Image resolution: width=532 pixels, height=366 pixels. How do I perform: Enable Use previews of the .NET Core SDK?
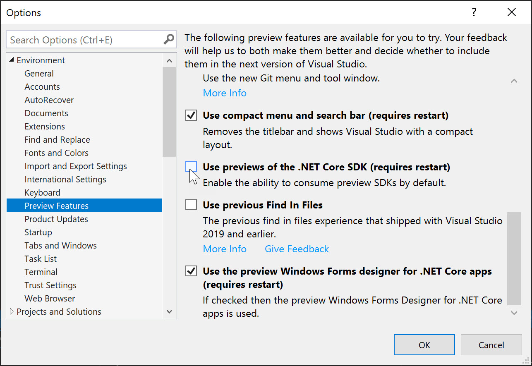point(191,167)
